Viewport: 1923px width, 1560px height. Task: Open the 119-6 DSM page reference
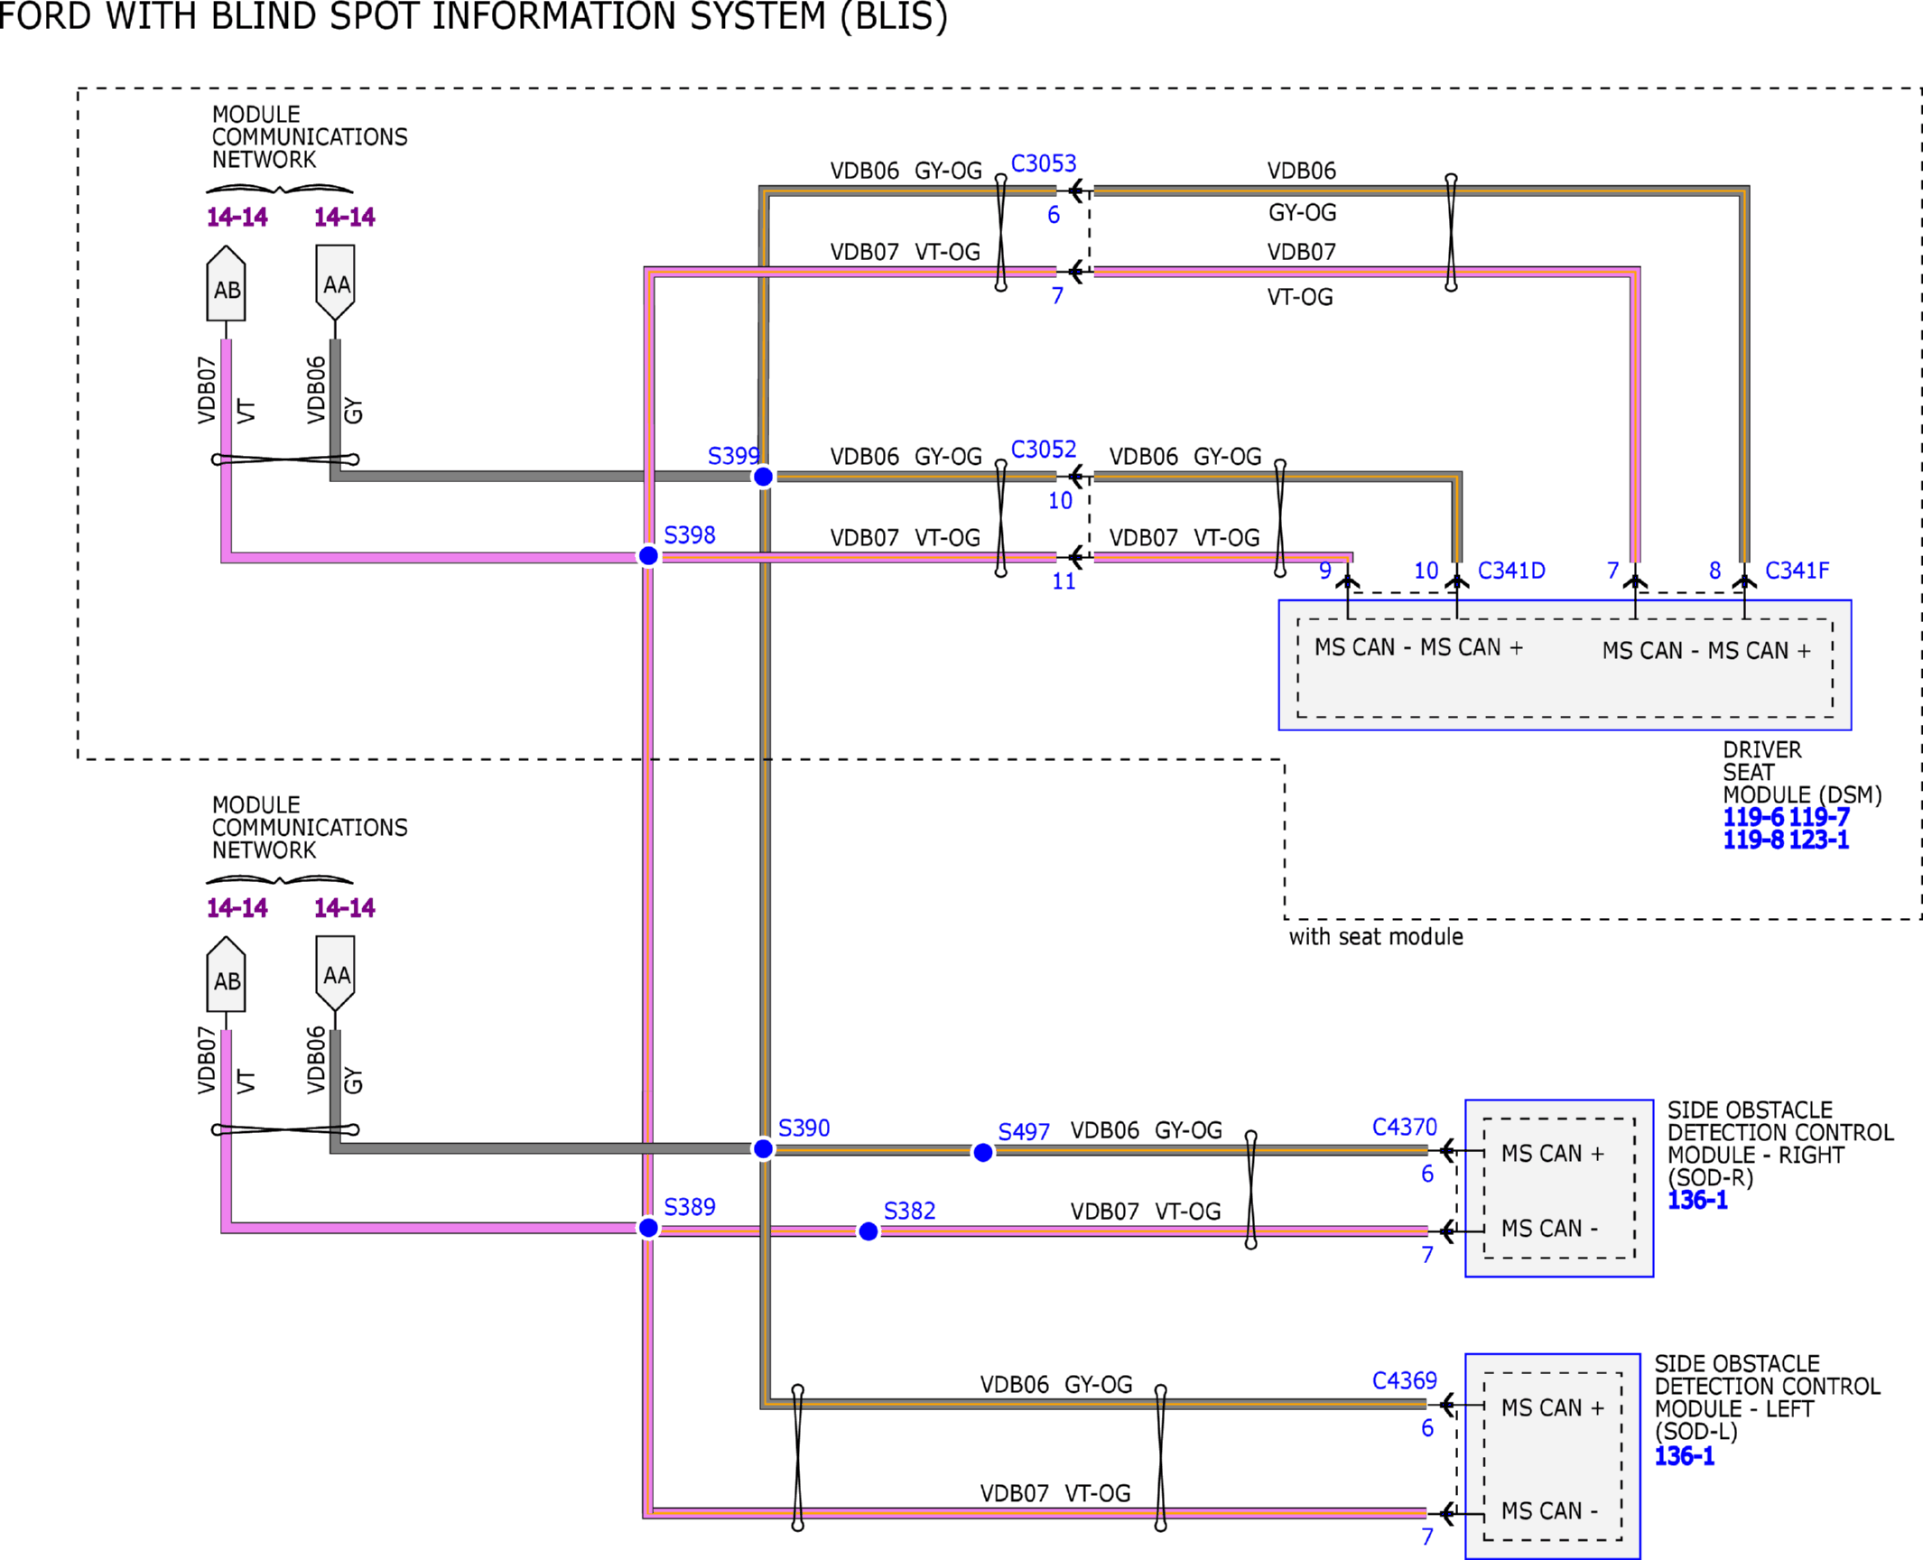[x=1753, y=817]
